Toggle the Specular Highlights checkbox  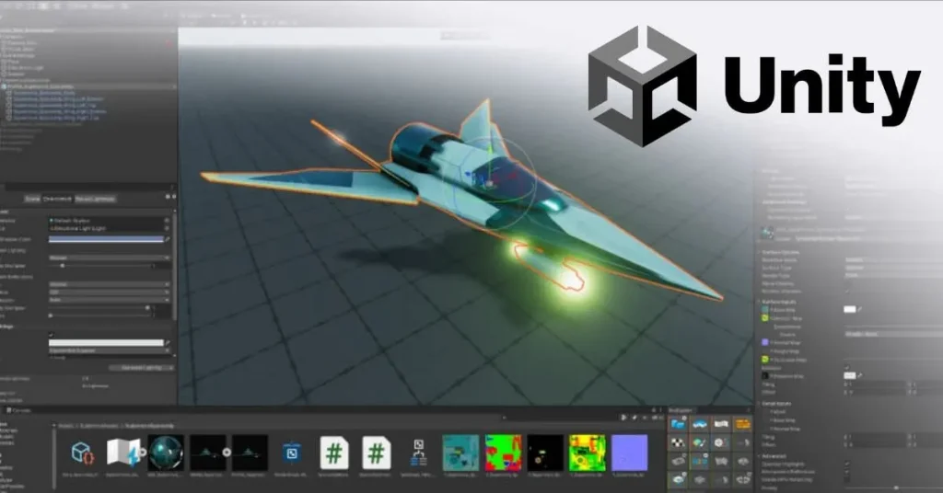pos(847,464)
